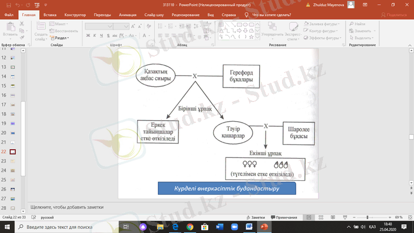Toggle the Заметки notes pane
The width and height of the screenshot is (414, 233).
[x=256, y=217]
